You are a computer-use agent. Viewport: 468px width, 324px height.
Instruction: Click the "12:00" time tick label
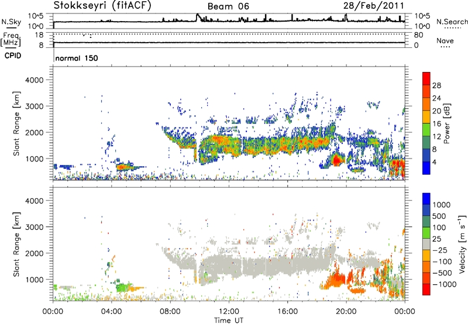(x=229, y=312)
